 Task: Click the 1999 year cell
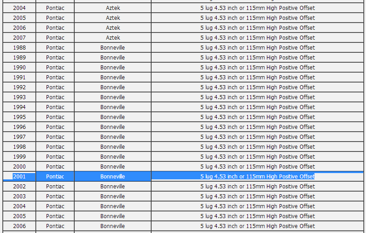(19, 157)
